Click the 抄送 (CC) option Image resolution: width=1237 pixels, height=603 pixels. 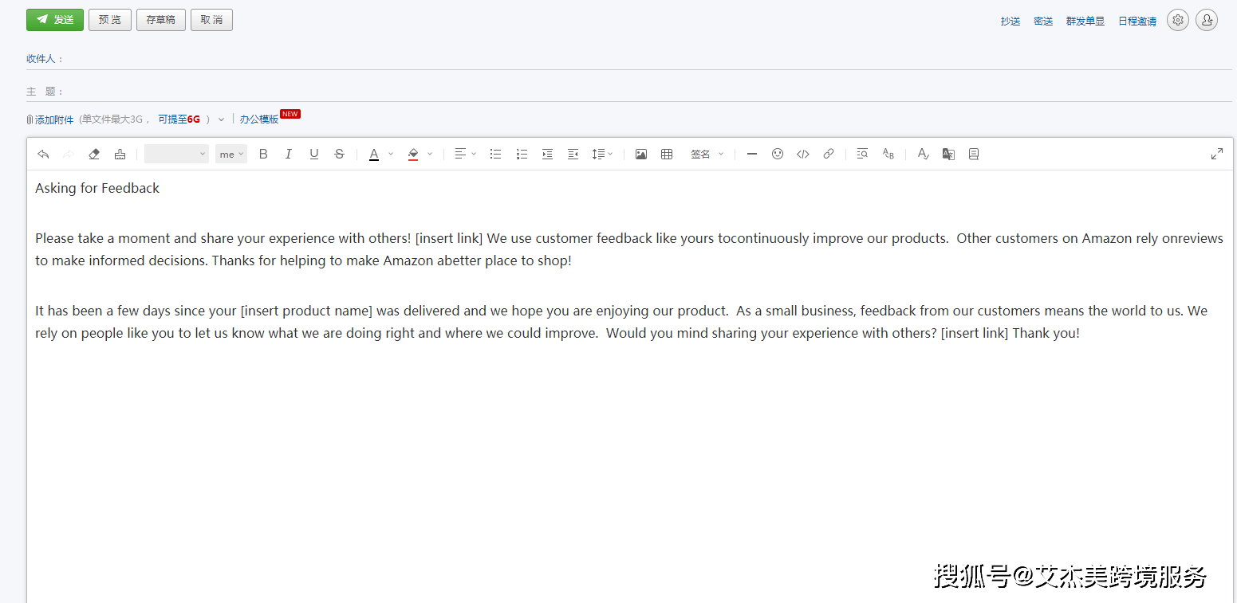point(1010,22)
